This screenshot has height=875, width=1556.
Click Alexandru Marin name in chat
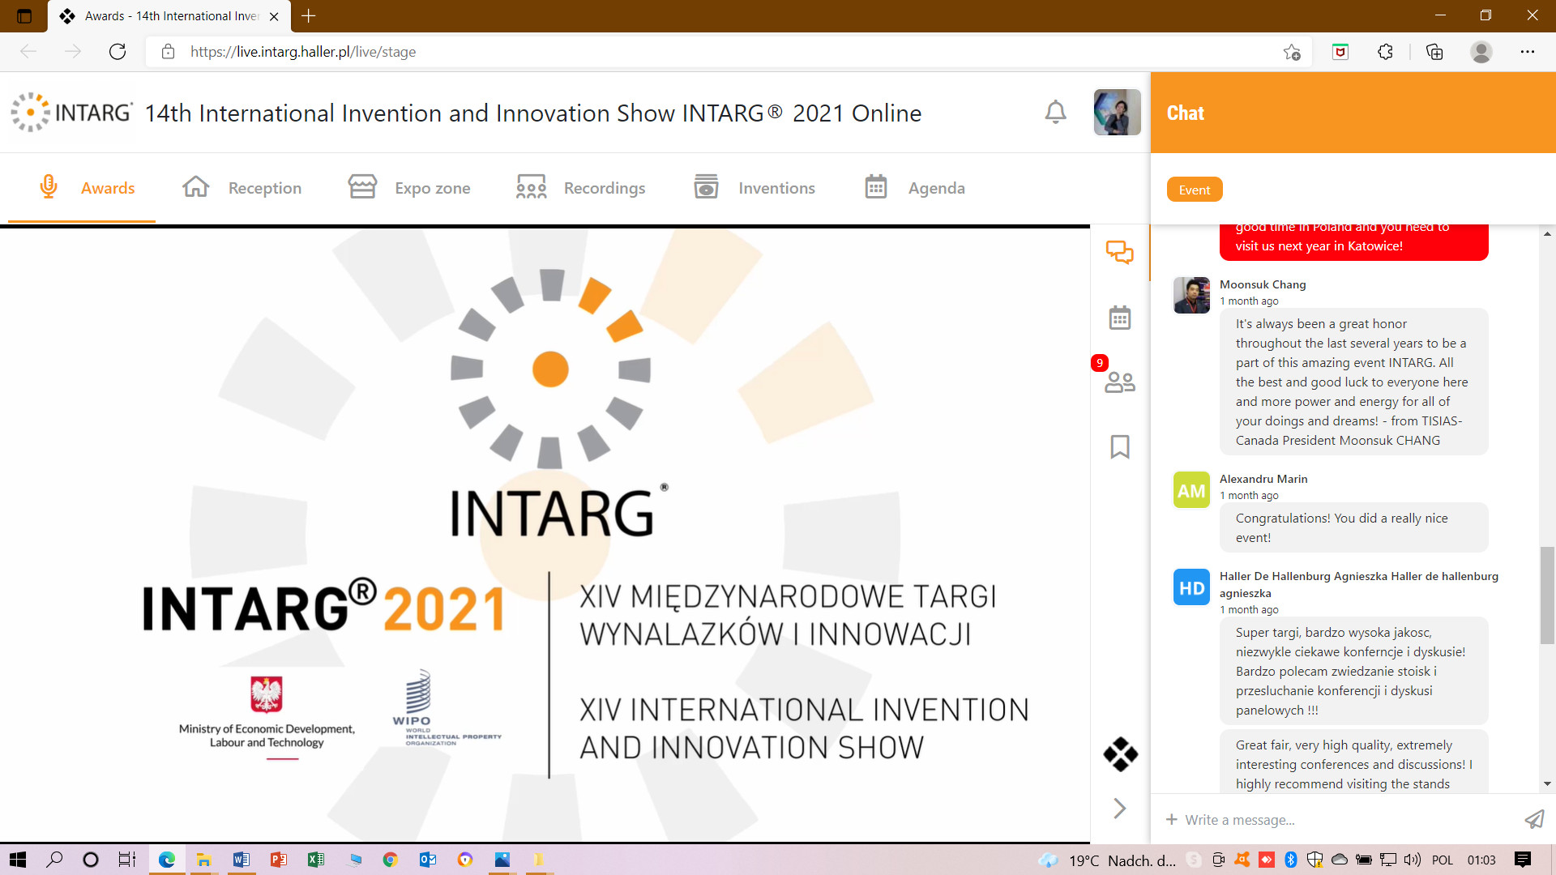pos(1263,479)
